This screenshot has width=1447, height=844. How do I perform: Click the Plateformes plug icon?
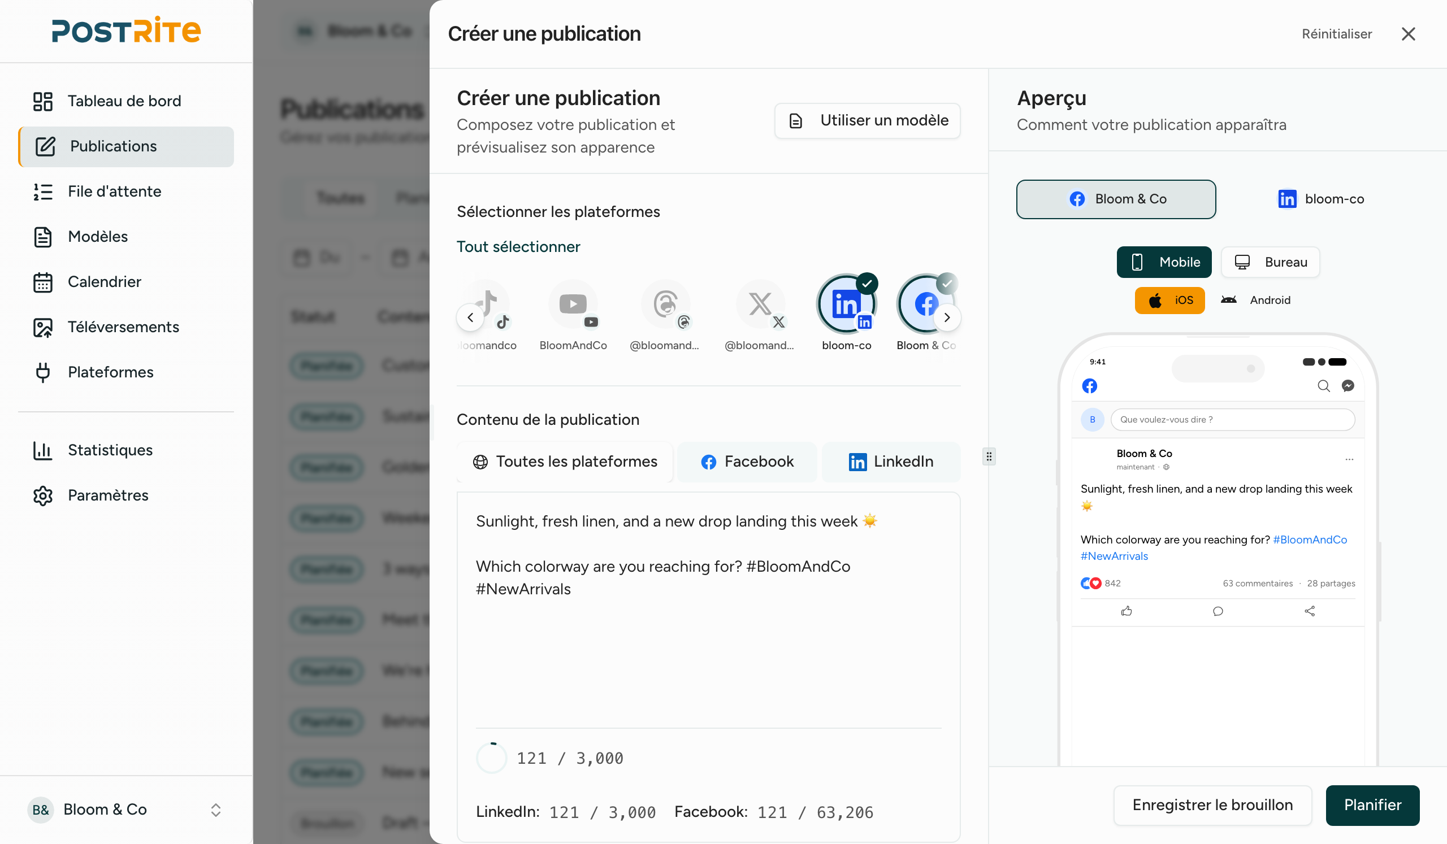(42, 372)
